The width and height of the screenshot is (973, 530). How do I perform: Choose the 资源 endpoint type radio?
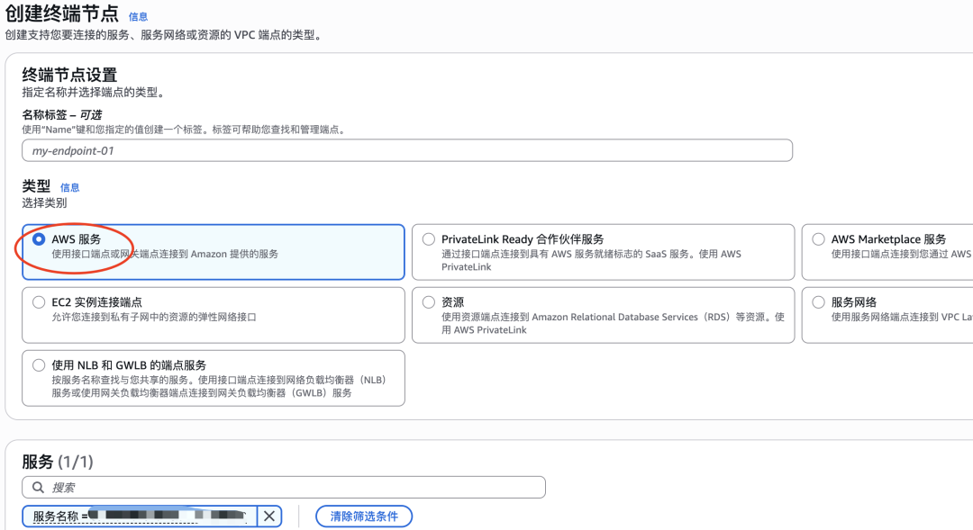(x=429, y=302)
